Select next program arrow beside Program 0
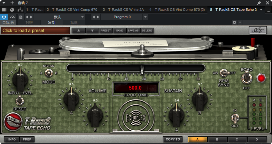 pyautogui.click(x=98, y=17)
